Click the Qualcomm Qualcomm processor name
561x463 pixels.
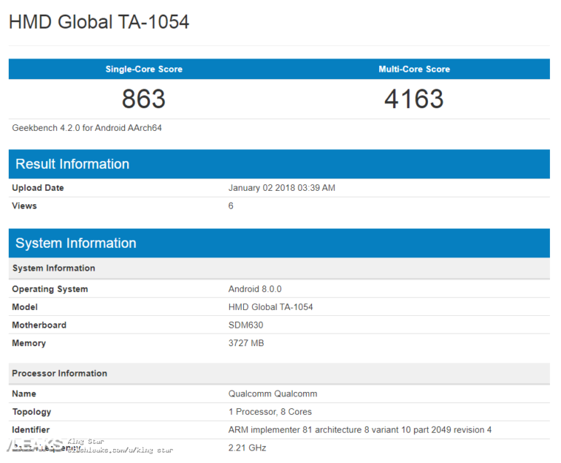[273, 394]
